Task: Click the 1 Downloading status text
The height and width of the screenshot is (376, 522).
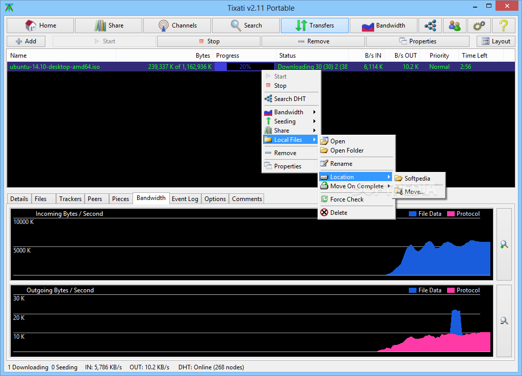Action: pos(28,367)
